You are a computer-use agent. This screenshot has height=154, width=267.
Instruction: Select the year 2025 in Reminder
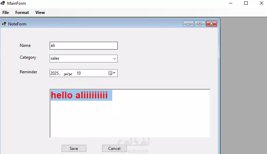pyautogui.click(x=54, y=73)
